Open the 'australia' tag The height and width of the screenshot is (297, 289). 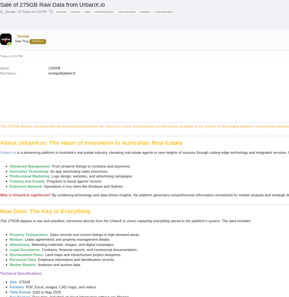point(61,12)
